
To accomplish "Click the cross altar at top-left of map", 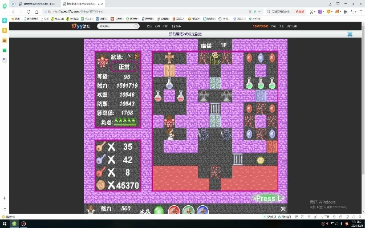I will click(169, 57).
